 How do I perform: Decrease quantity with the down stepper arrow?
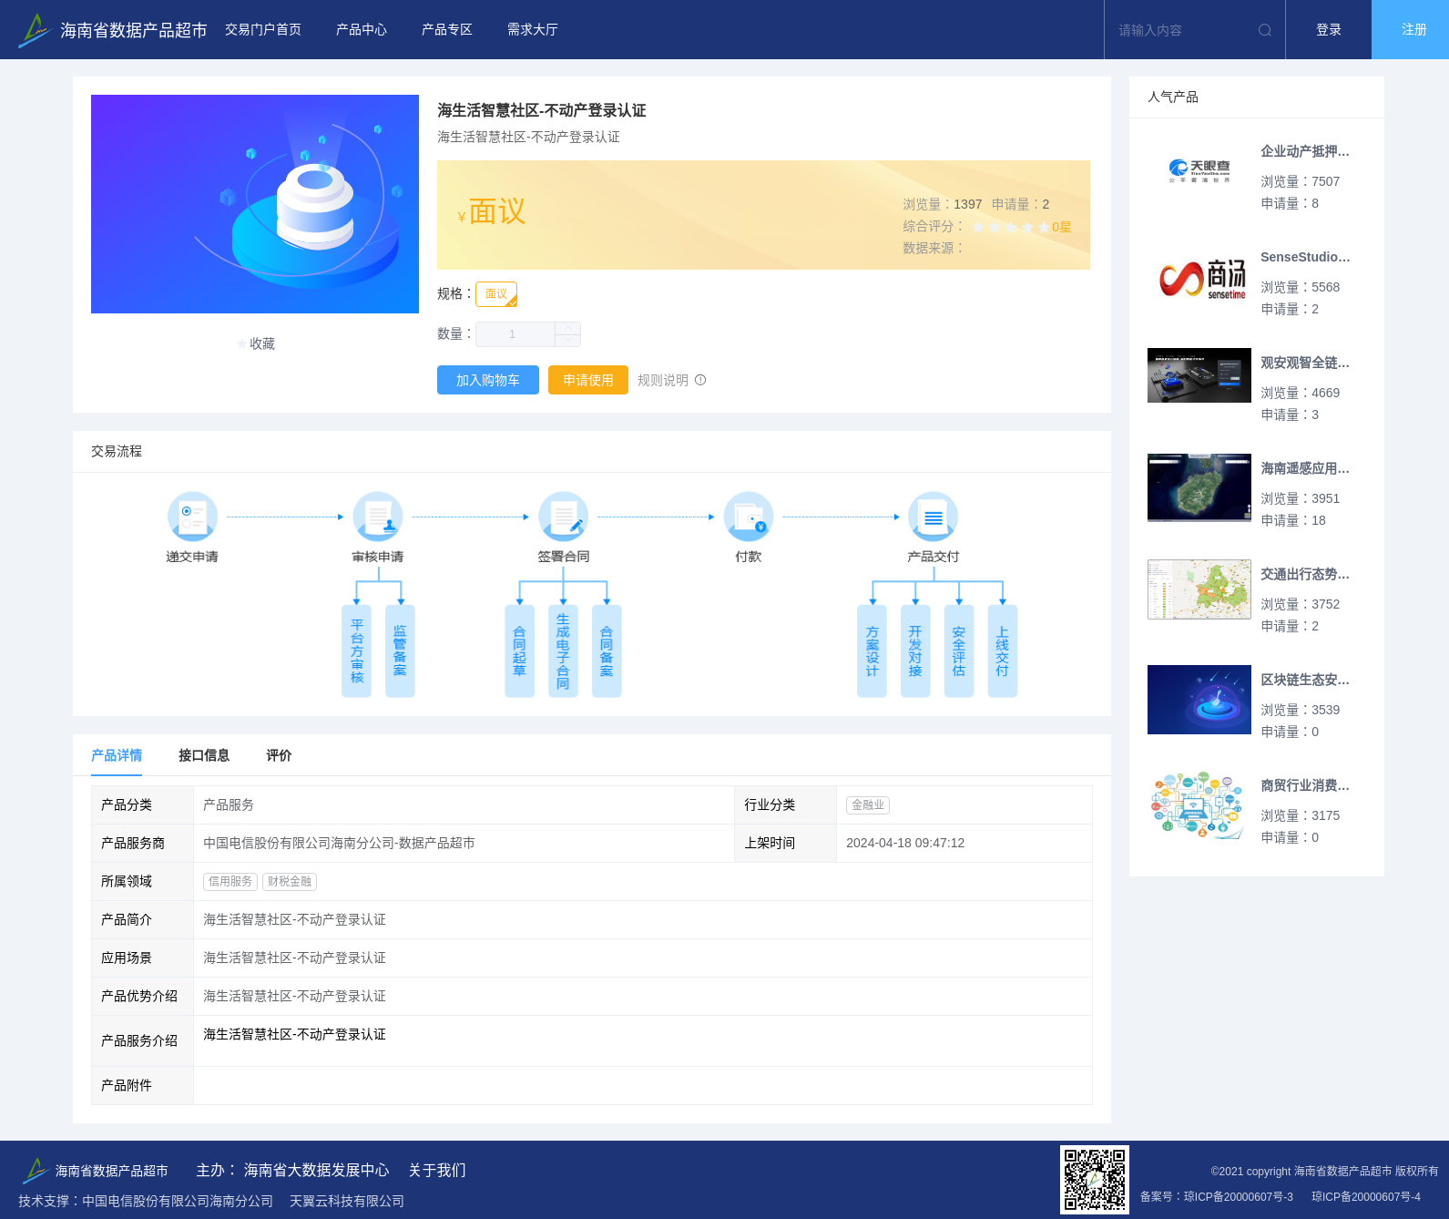click(568, 341)
